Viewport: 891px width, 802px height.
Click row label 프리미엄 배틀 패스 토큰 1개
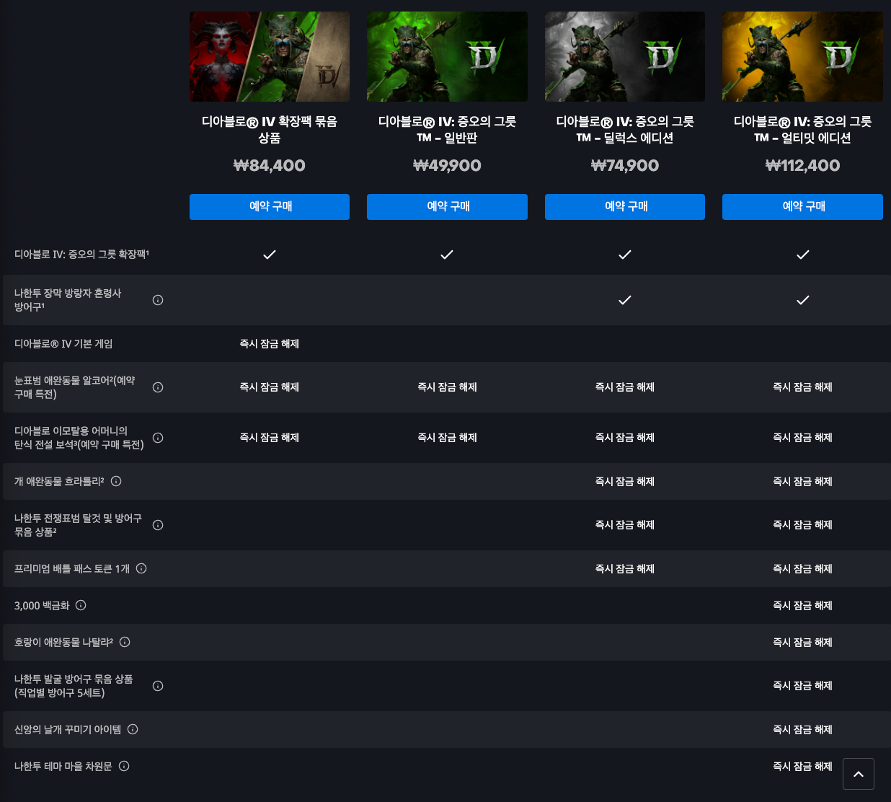pos(72,569)
